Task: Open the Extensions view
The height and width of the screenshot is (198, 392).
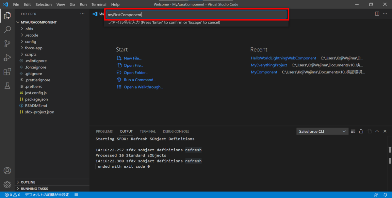Action: (x=7, y=72)
